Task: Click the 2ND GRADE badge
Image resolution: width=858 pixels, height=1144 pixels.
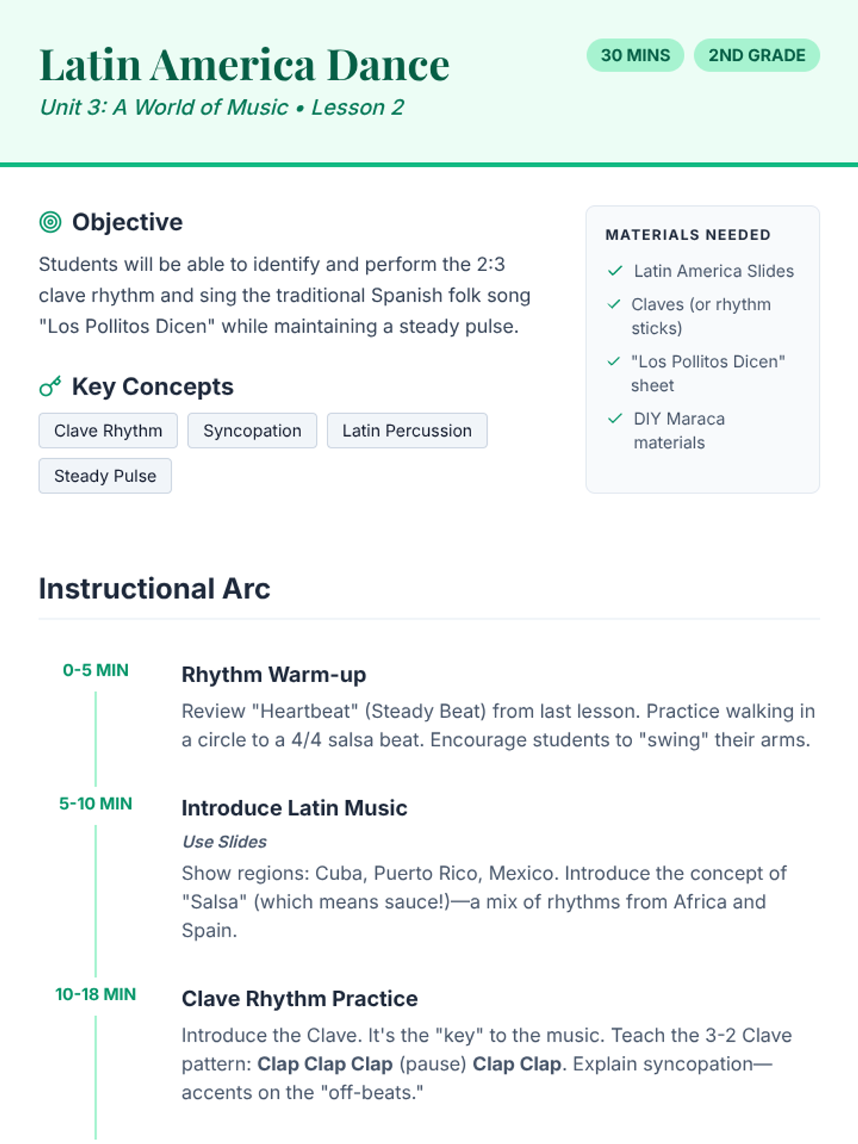Action: (x=756, y=55)
